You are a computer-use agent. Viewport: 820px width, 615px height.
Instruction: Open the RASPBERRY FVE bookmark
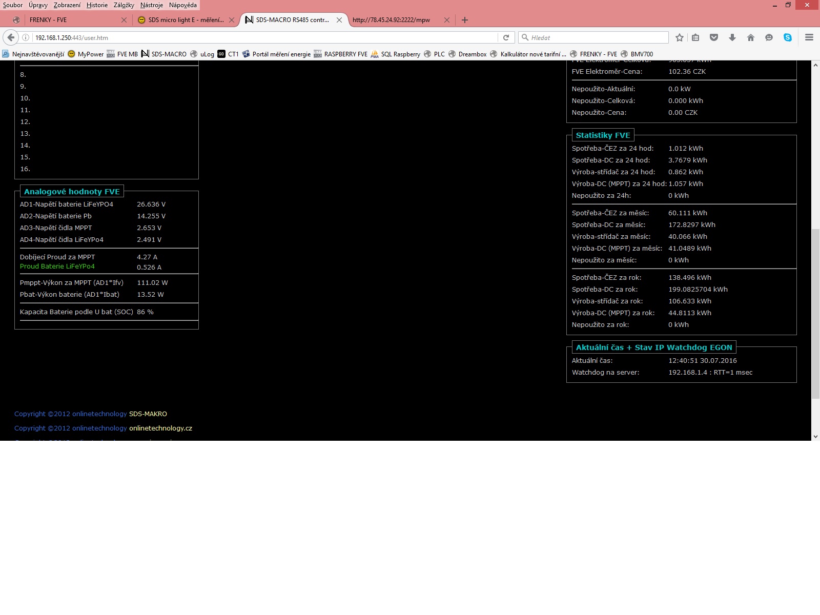pyautogui.click(x=345, y=54)
